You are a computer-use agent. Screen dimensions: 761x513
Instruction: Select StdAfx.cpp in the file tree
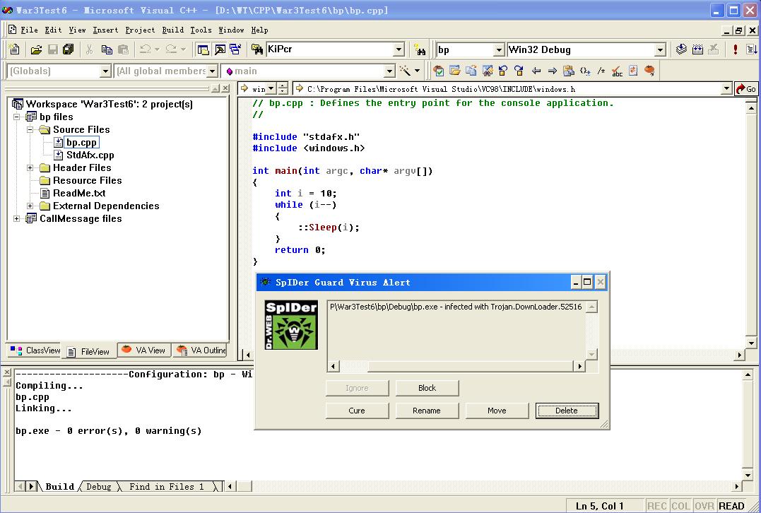(90, 155)
